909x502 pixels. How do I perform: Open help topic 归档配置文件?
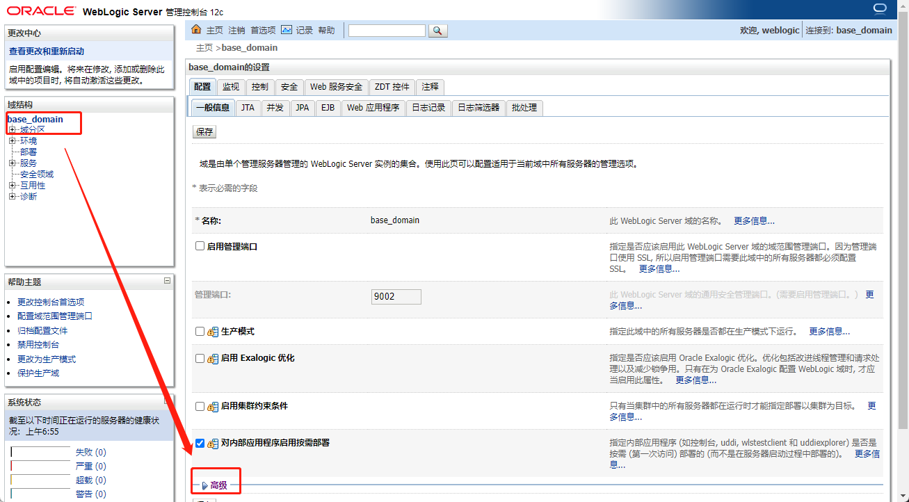click(x=42, y=331)
